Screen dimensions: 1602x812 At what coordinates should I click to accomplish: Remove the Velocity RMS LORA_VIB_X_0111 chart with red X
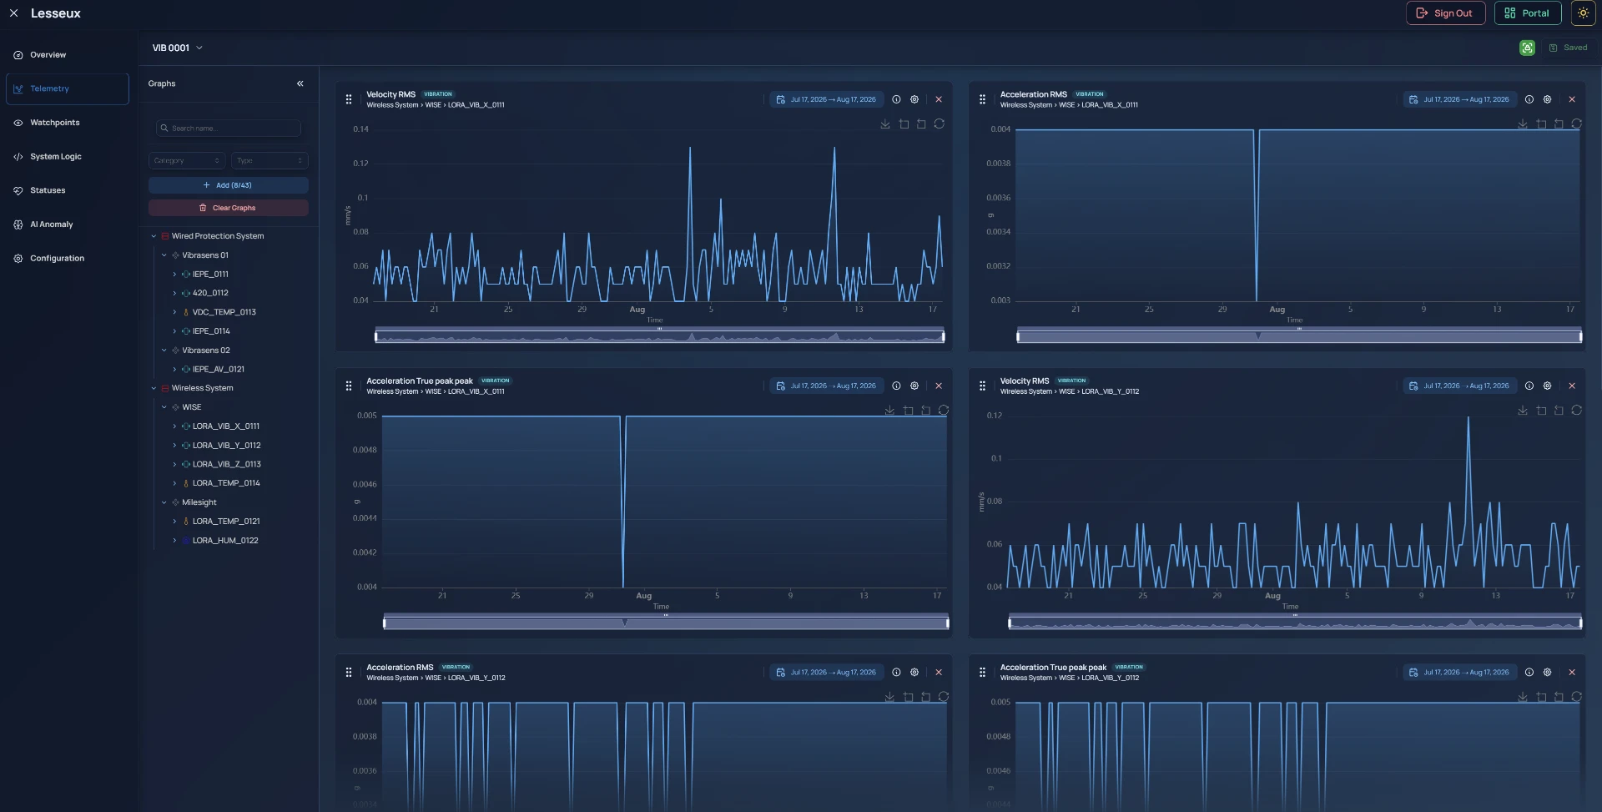point(939,99)
